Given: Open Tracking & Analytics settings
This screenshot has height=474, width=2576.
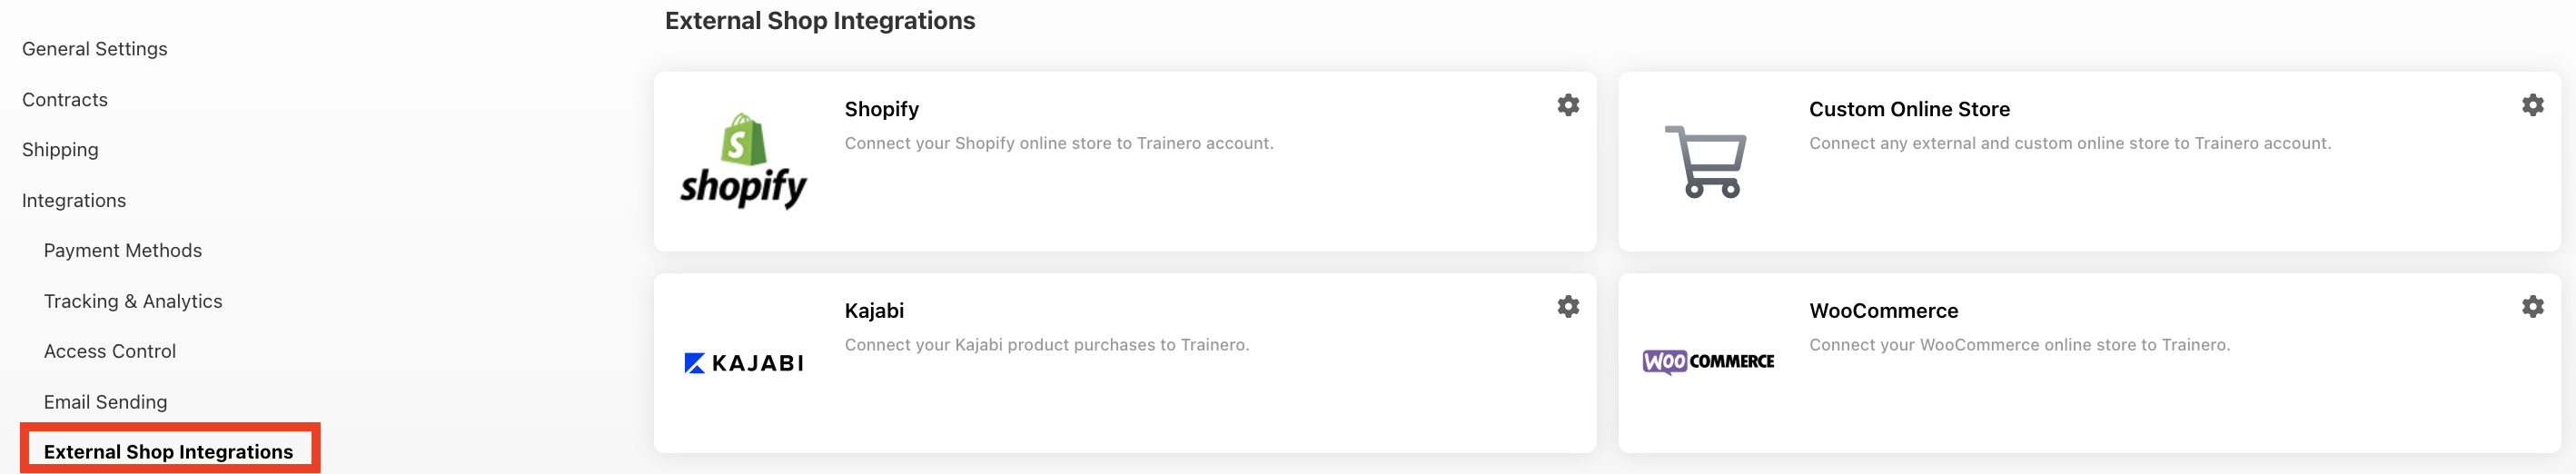Looking at the screenshot, I should pyautogui.click(x=133, y=301).
